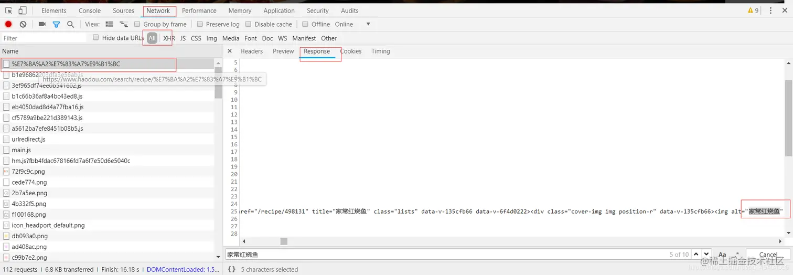Switch to Preview tab
The width and height of the screenshot is (793, 275).
283,51
